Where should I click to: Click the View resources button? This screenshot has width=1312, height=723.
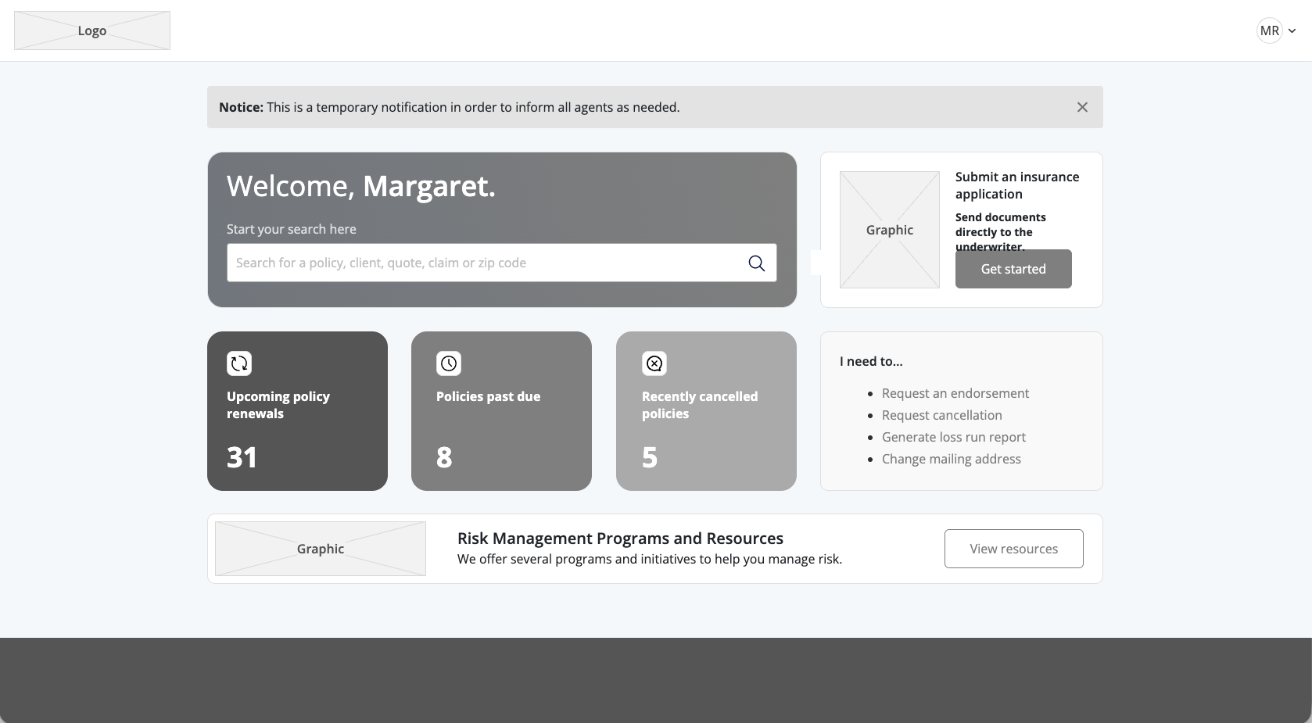(1014, 549)
